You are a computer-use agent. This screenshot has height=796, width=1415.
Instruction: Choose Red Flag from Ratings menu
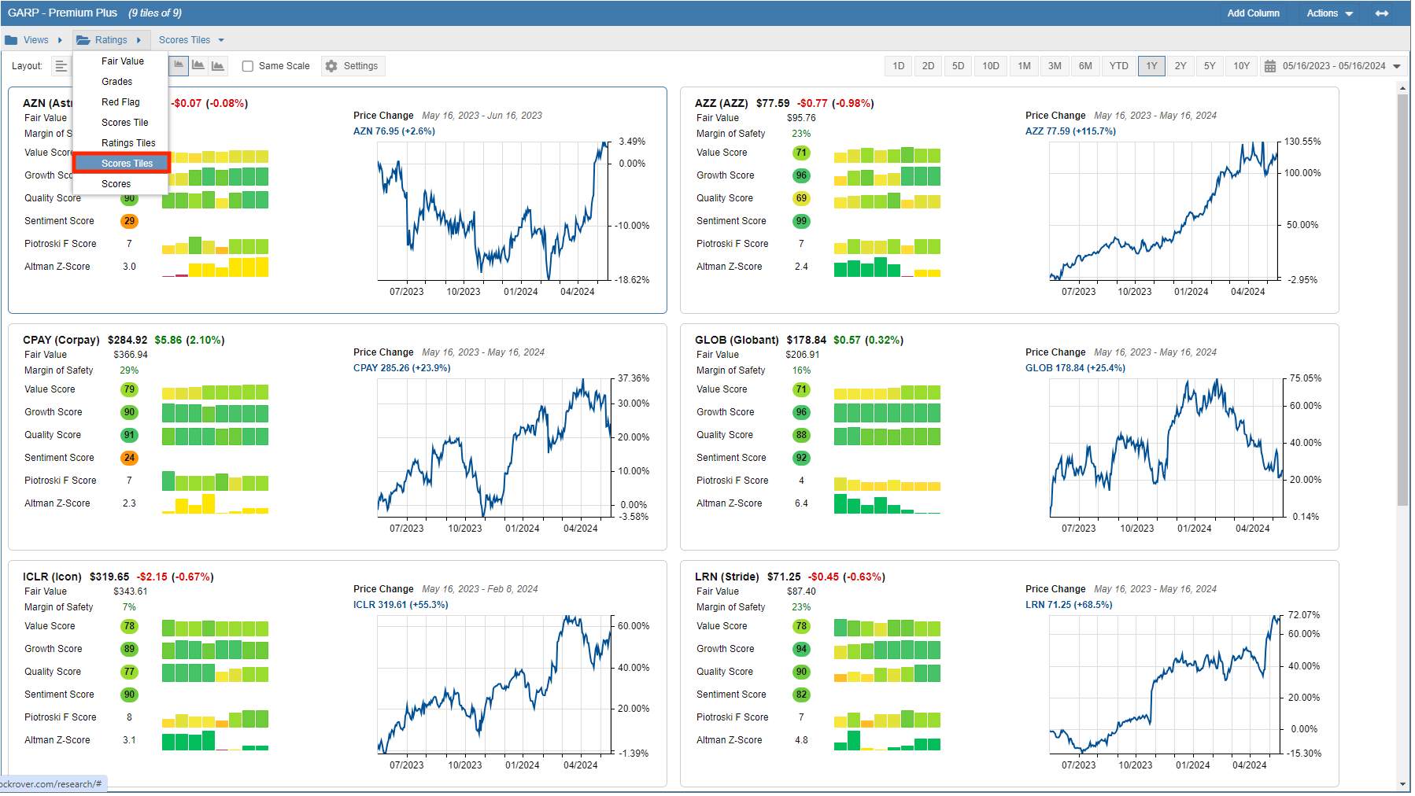coord(122,102)
